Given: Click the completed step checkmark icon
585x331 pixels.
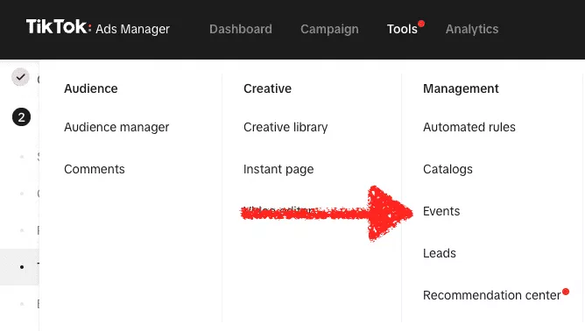Looking at the screenshot, I should coord(20,77).
